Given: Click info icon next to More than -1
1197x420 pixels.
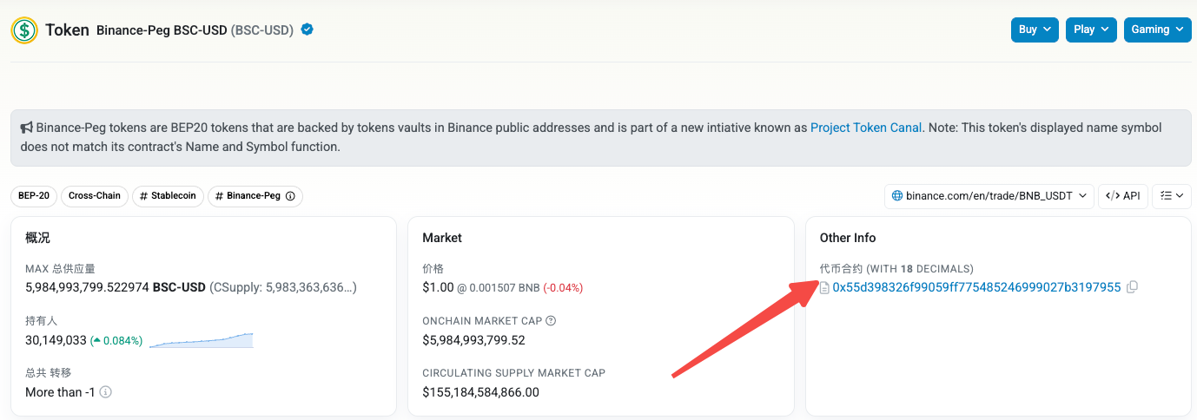Looking at the screenshot, I should coord(106,392).
